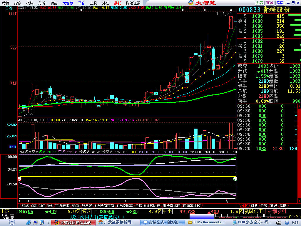Viewport: 301px width, 226px height.
Task: Click the 中小 index label in status bar
Action: (167, 211)
